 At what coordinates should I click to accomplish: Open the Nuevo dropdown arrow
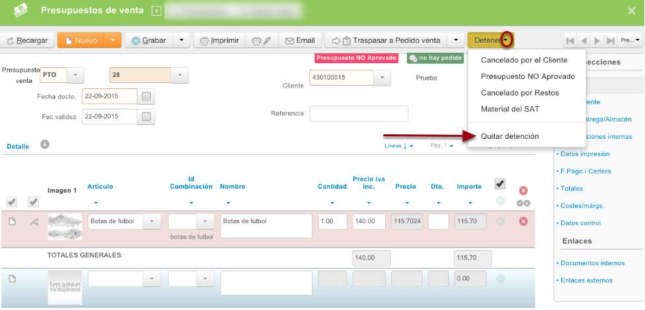coord(113,40)
